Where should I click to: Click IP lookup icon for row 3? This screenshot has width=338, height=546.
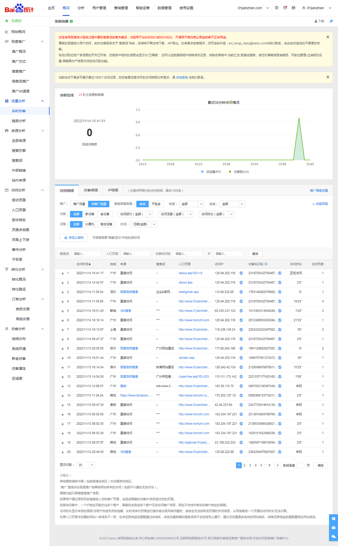pos(241,292)
